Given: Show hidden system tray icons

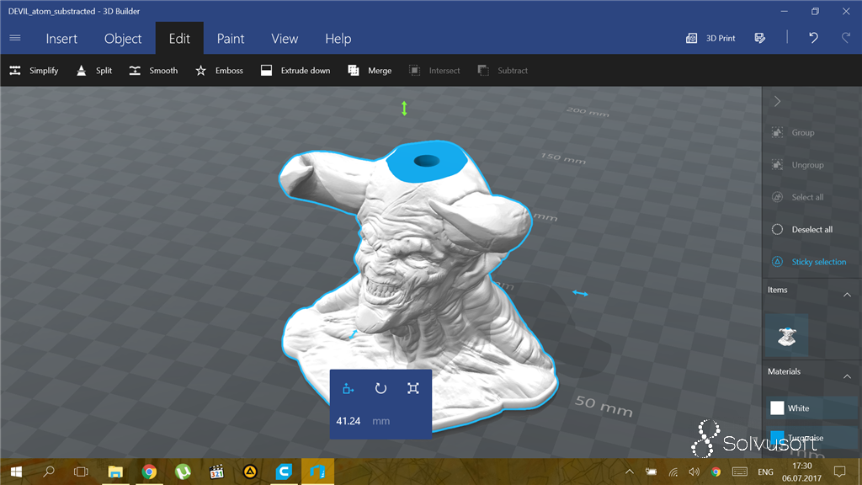Looking at the screenshot, I should click(x=630, y=472).
